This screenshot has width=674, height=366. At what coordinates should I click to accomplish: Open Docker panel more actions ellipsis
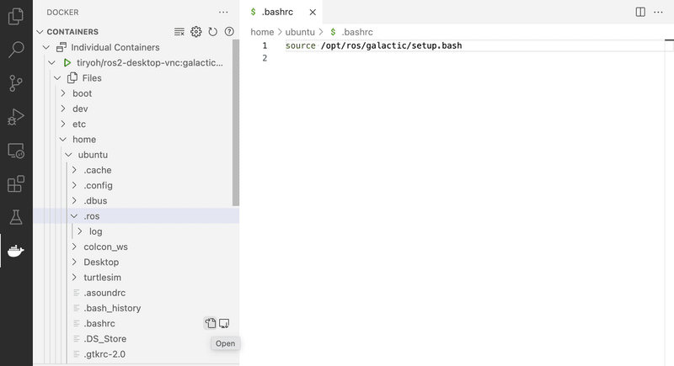coord(223,12)
